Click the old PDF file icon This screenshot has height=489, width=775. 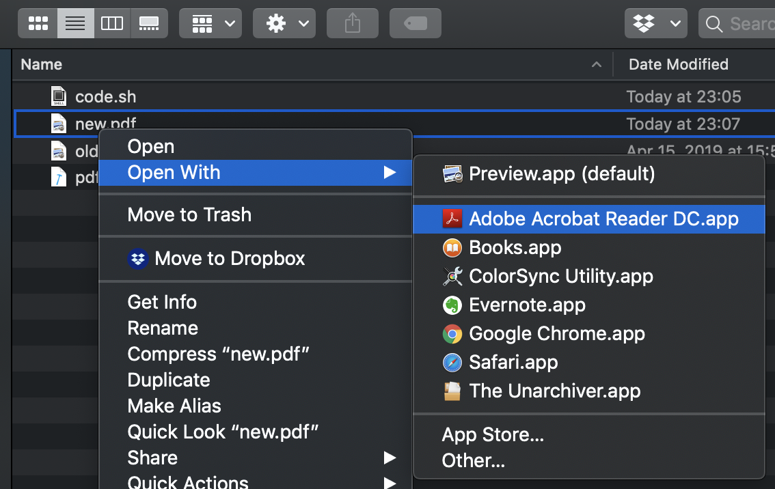[x=59, y=151]
